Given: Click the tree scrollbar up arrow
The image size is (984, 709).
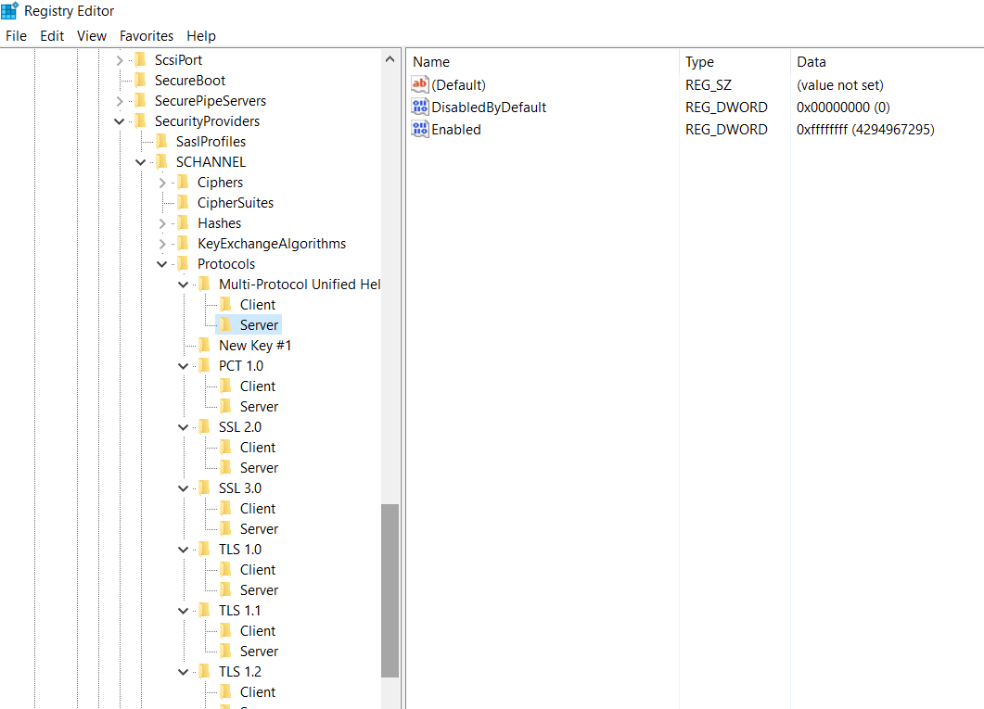Looking at the screenshot, I should pos(390,59).
